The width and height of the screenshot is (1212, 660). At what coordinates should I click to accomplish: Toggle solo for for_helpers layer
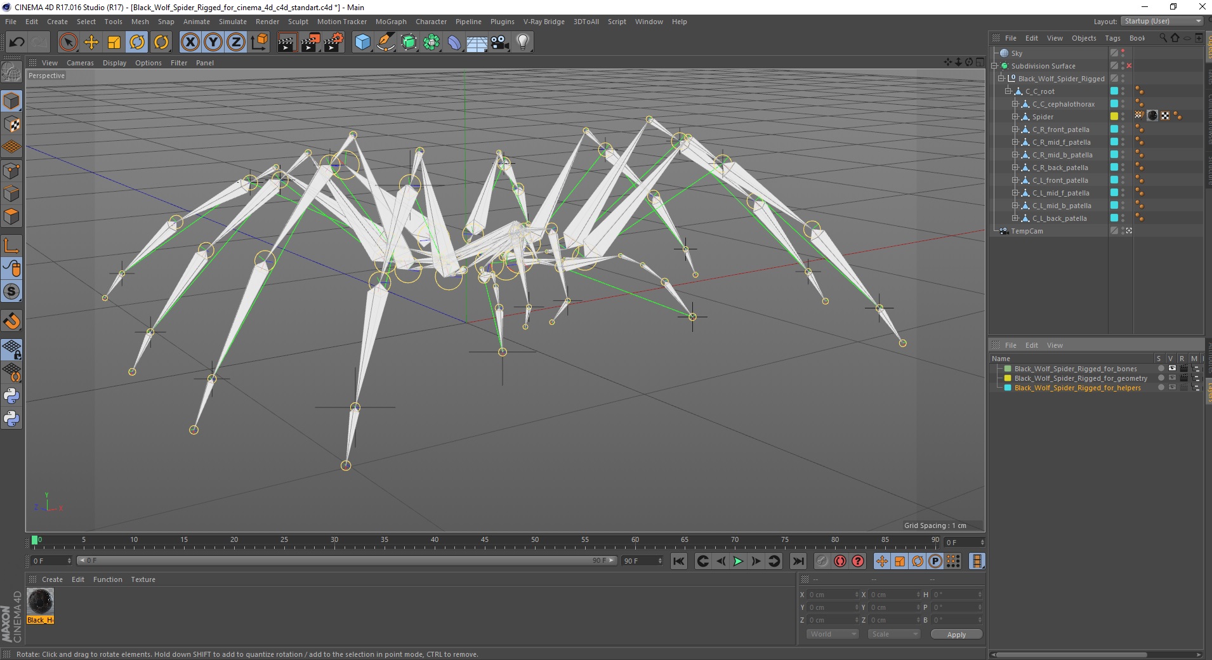1161,388
